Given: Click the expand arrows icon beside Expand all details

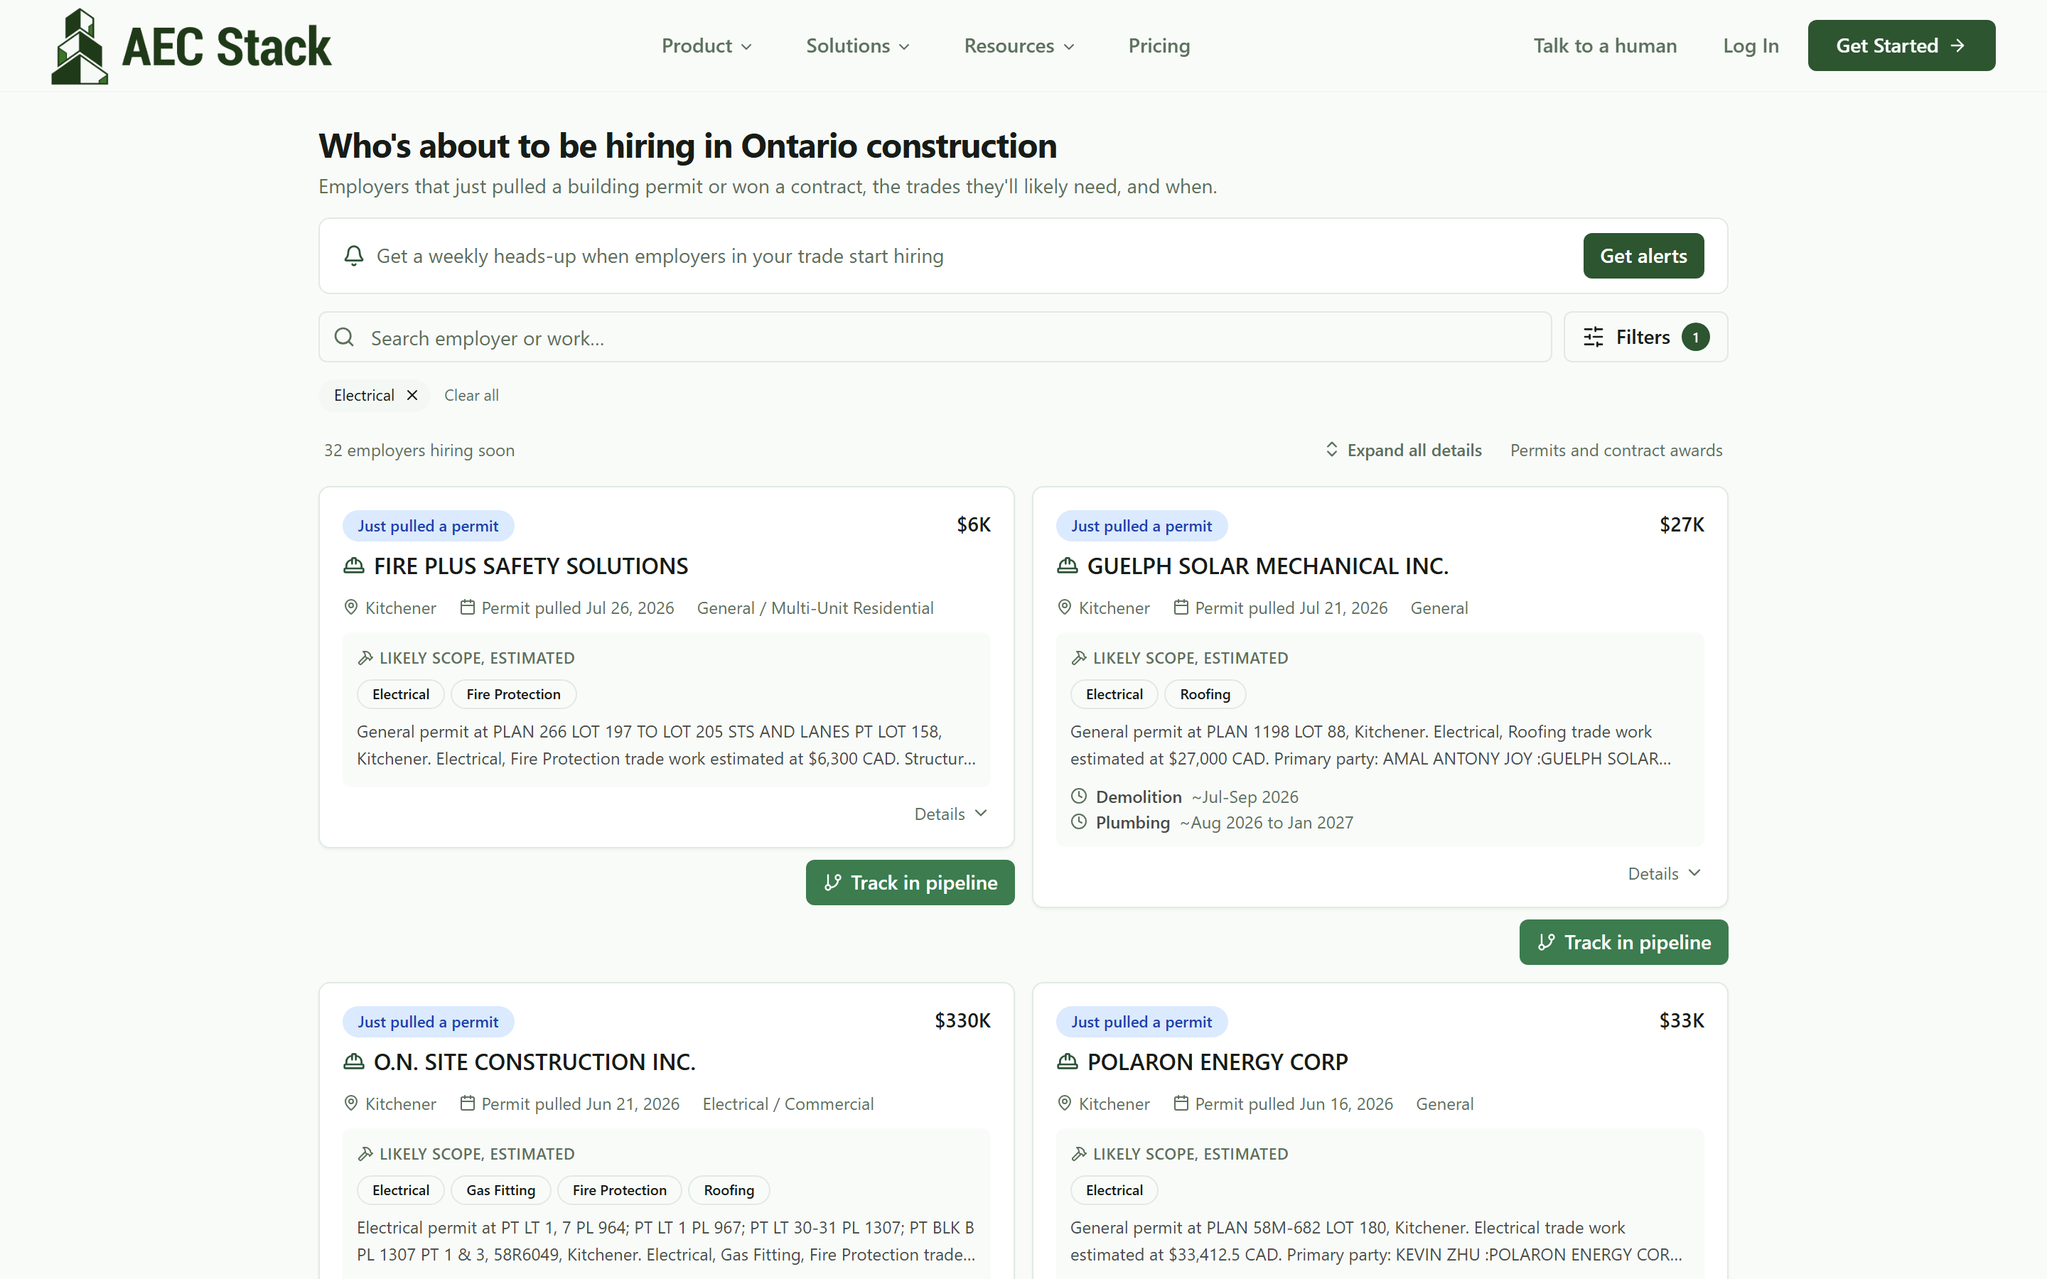Looking at the screenshot, I should pos(1331,449).
